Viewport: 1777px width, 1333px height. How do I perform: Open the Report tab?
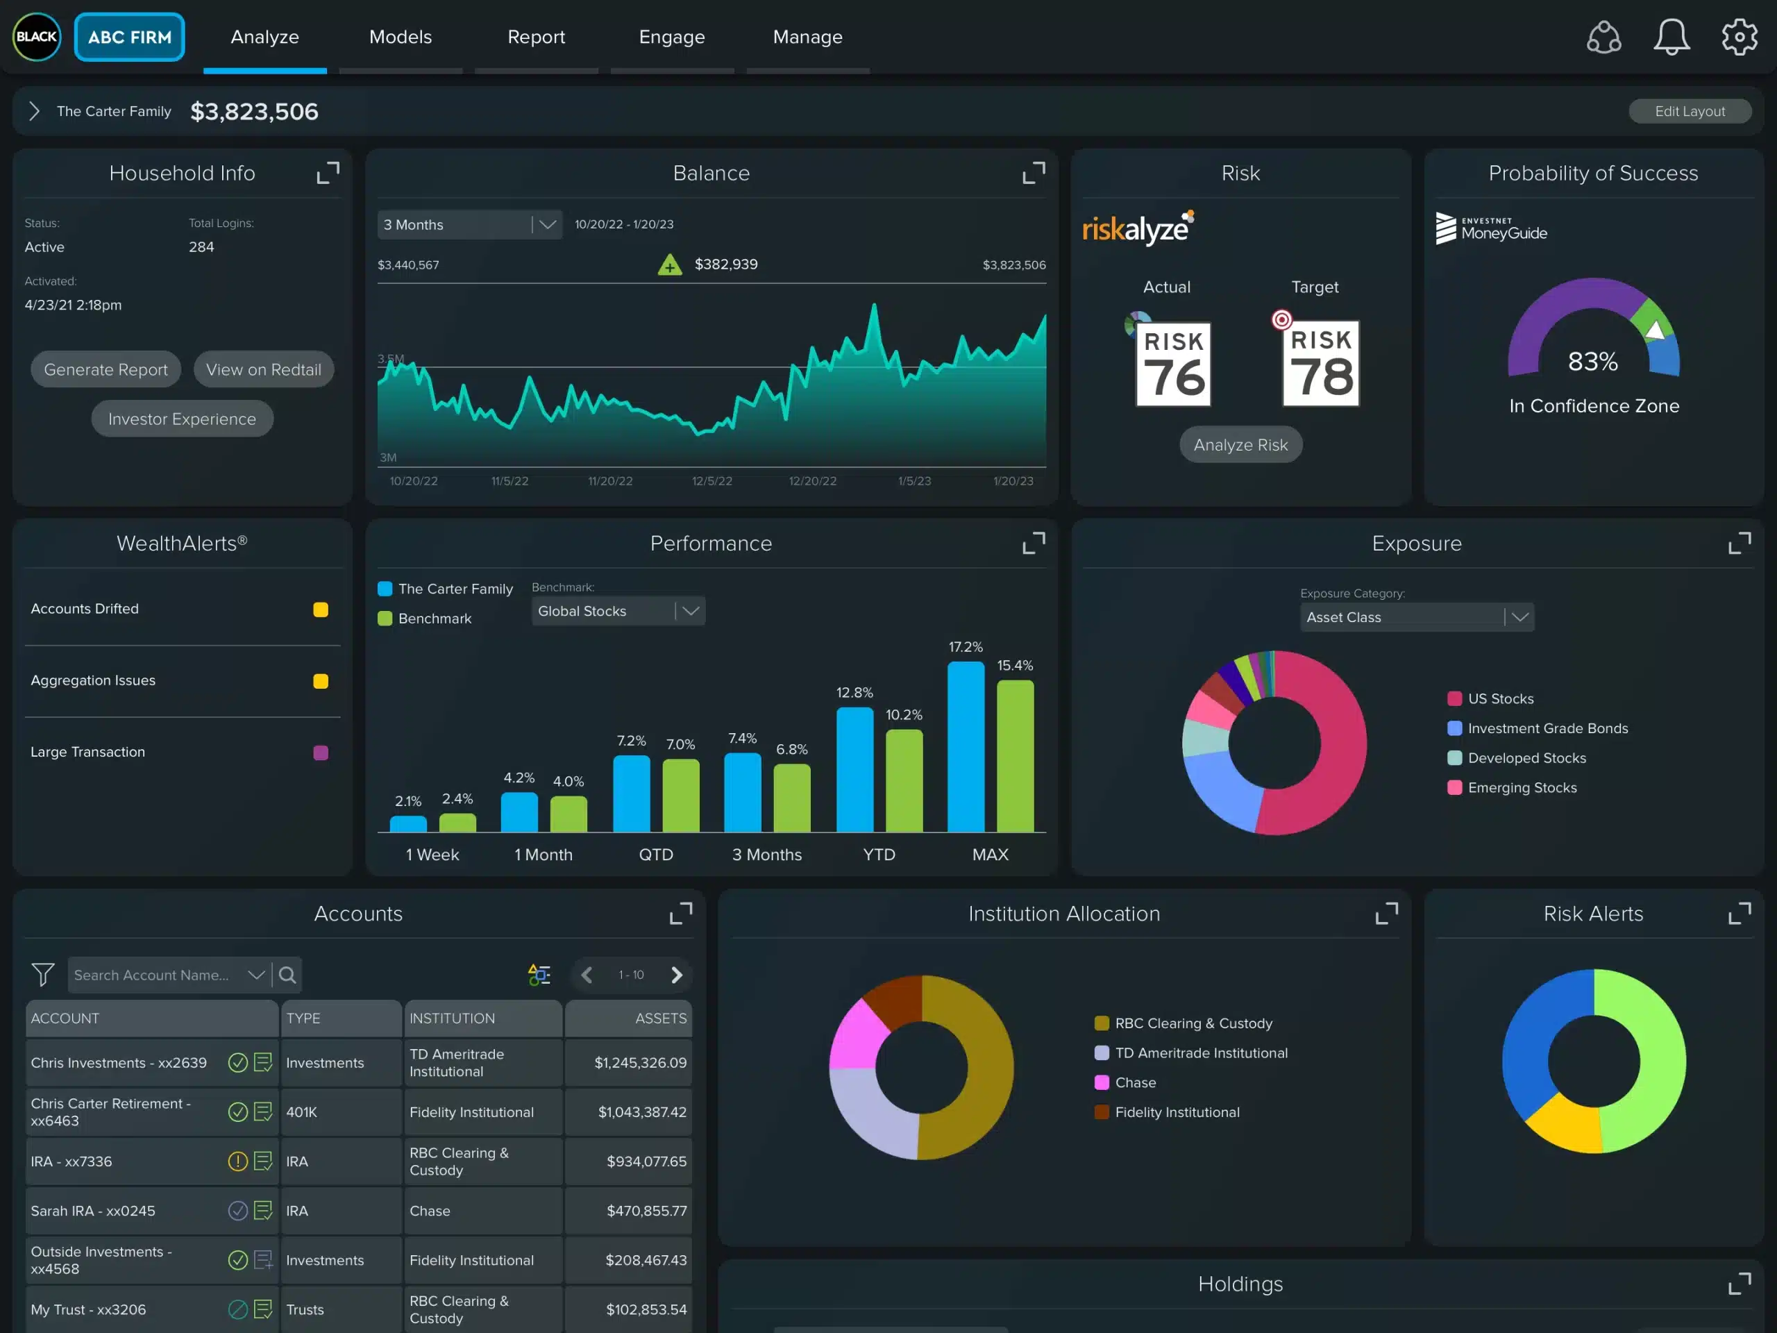tap(536, 37)
